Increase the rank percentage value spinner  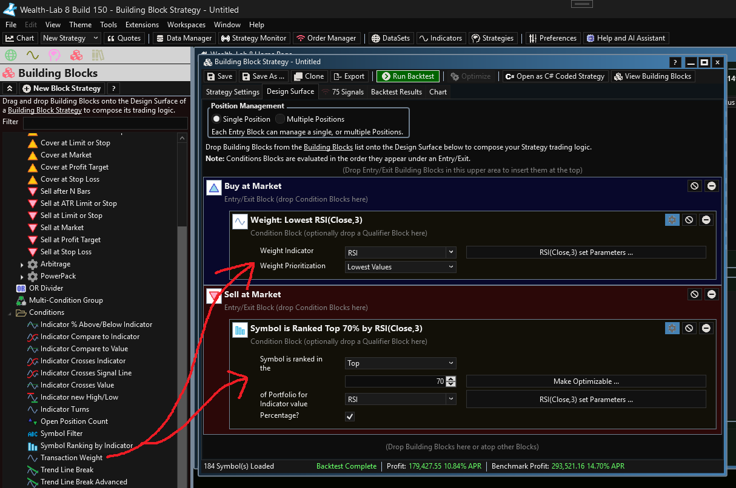450,379
